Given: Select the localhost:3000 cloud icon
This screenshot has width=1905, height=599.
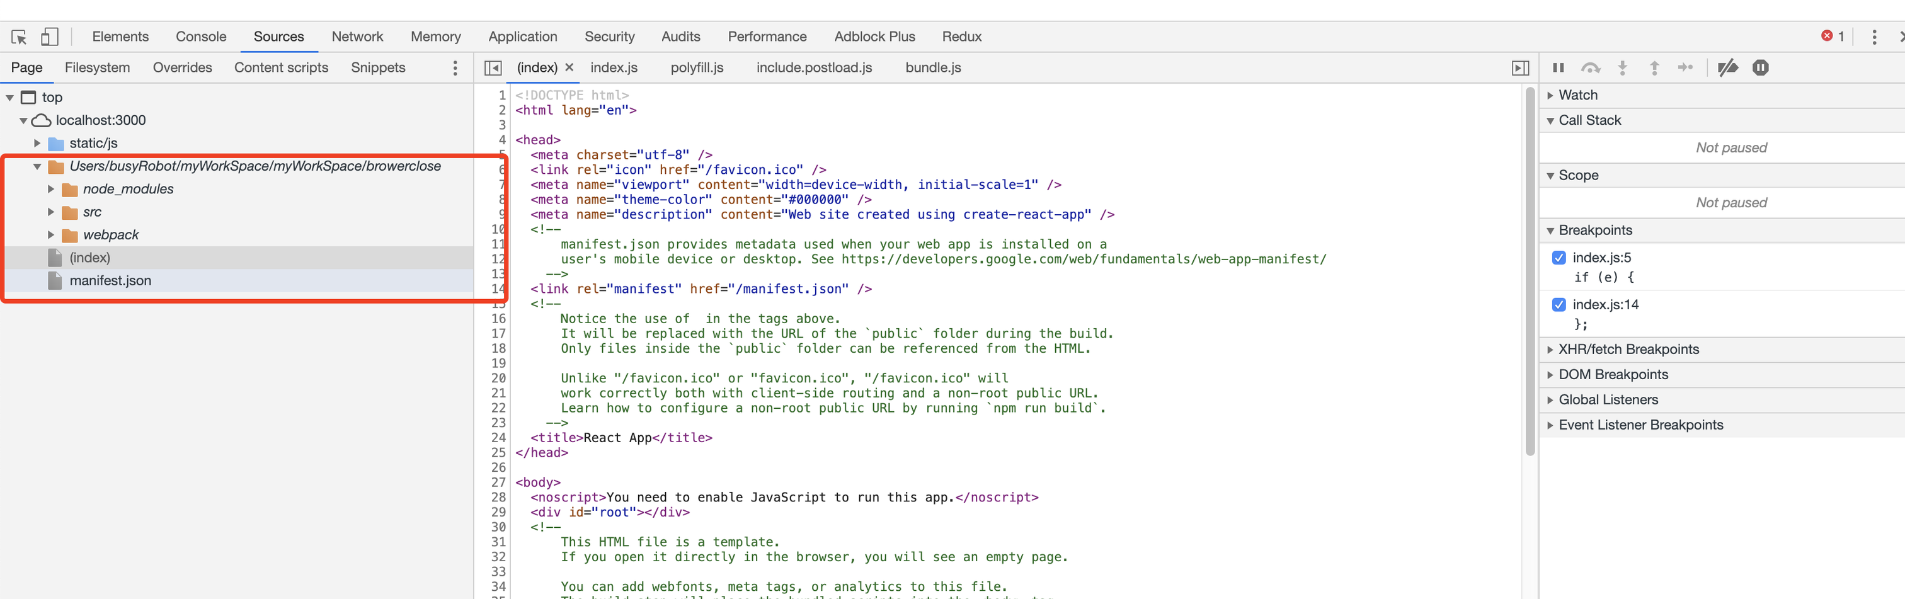Looking at the screenshot, I should 42,120.
